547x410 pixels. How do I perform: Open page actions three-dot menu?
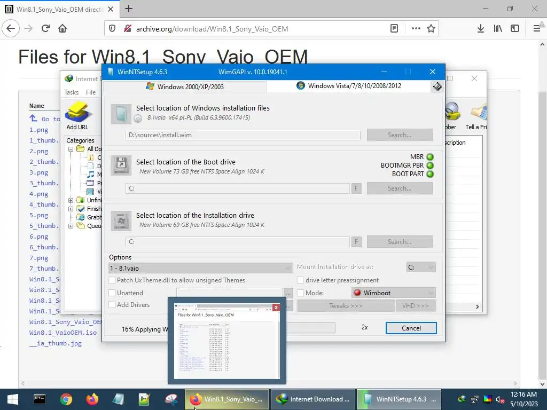pos(416,29)
